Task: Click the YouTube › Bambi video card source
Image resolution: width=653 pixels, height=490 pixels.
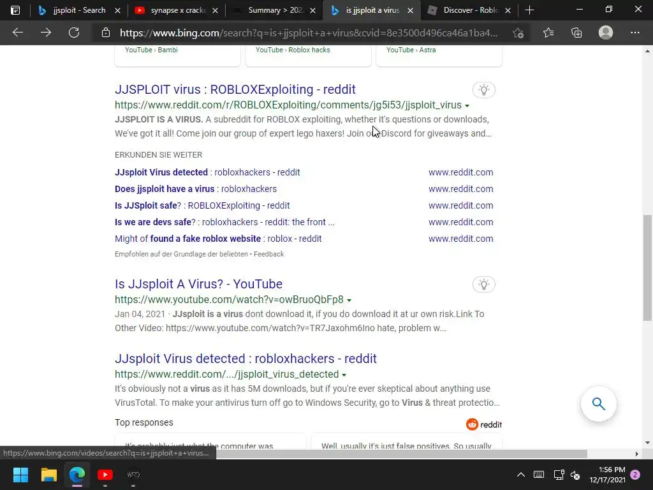Action: click(151, 50)
